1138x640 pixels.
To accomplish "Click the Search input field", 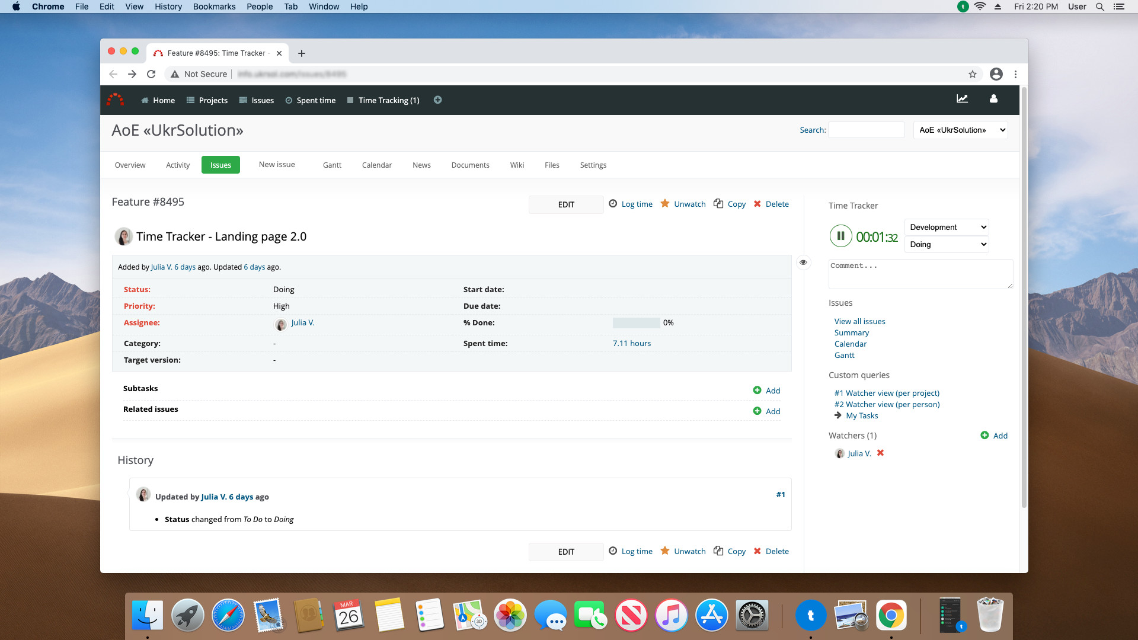I will click(x=866, y=130).
